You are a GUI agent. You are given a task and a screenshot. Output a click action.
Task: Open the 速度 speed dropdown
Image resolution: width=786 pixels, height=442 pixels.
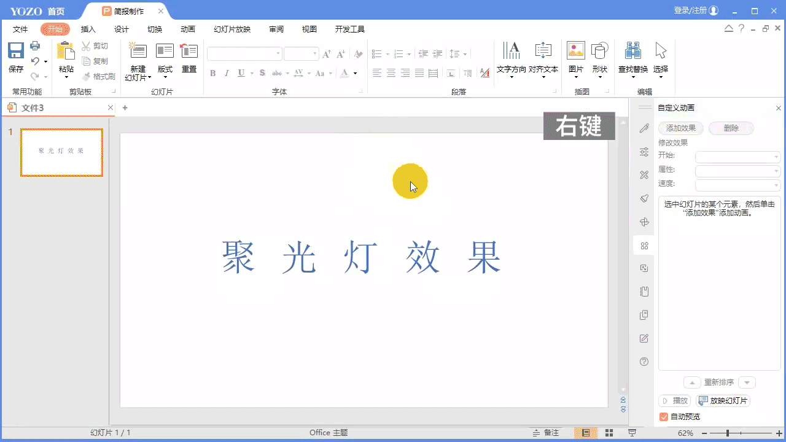pos(737,185)
